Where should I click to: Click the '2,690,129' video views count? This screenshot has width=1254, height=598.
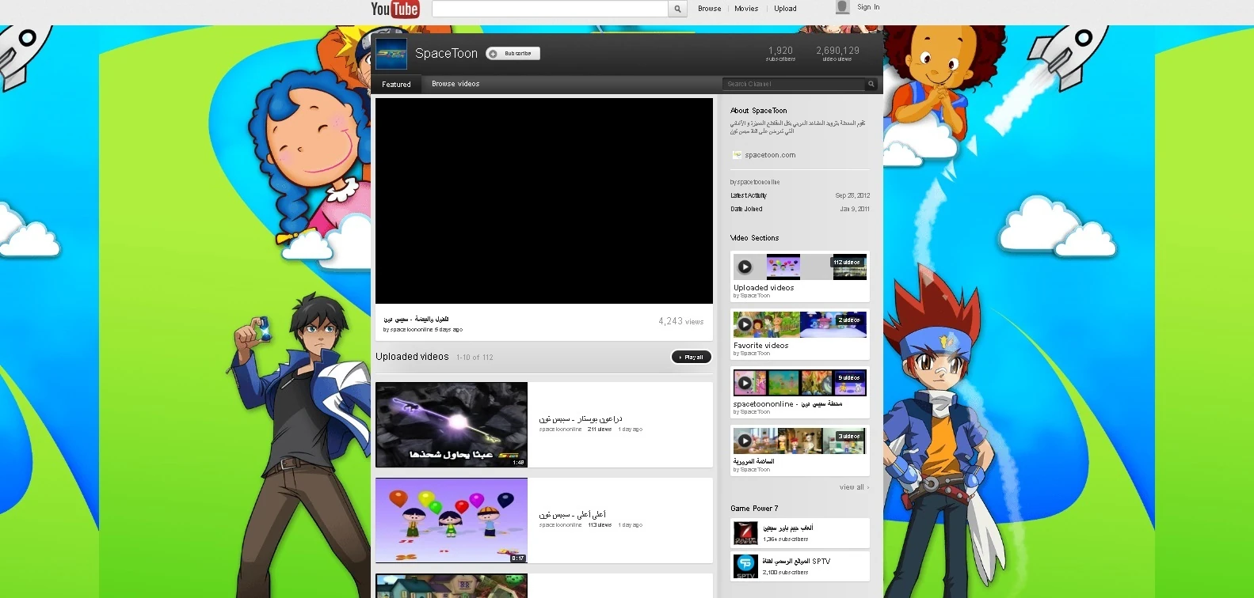tap(837, 50)
